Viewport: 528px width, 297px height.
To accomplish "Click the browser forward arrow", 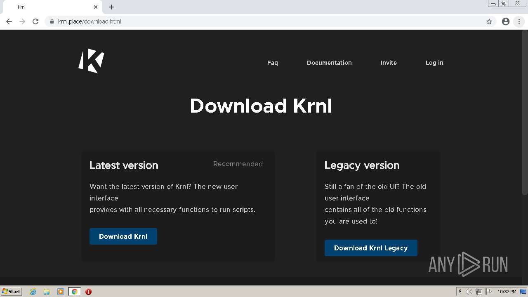I will pos(22,21).
